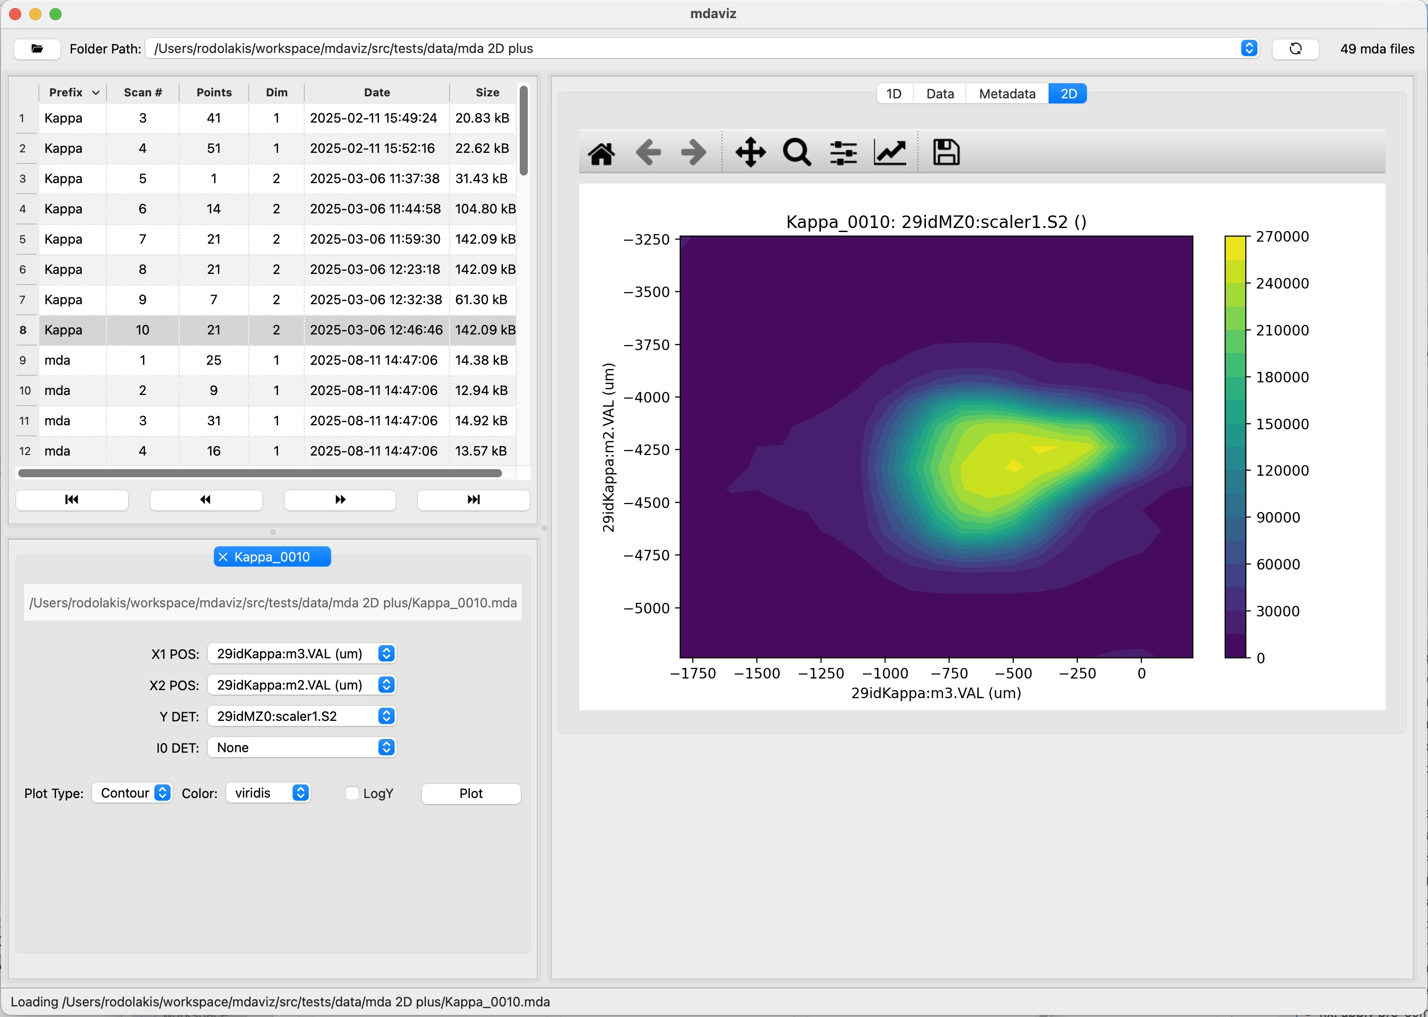This screenshot has height=1017, width=1428.
Task: Reset plot view with Home icon
Action: click(x=601, y=152)
